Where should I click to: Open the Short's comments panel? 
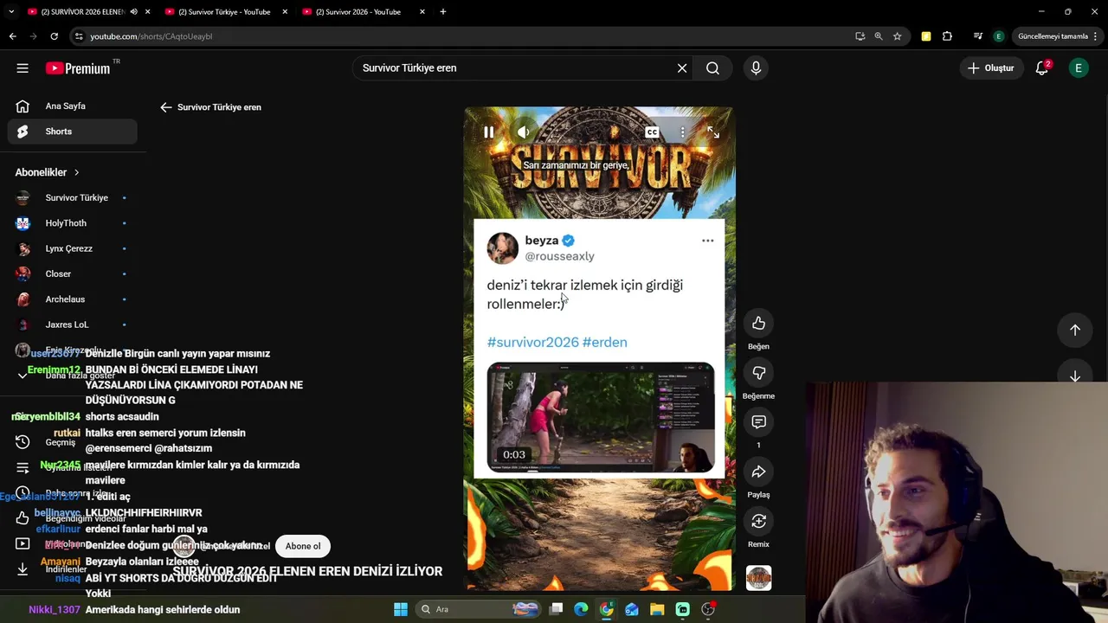coord(758,422)
